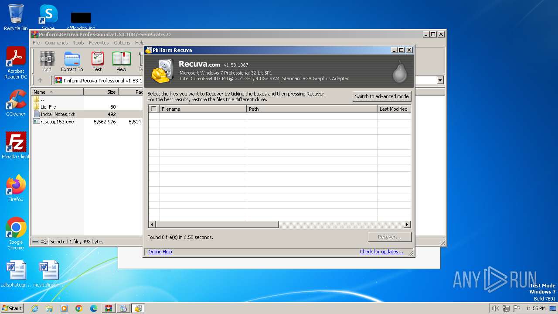
Task: Open the Google Chrome desktop icon
Action: coord(16,234)
